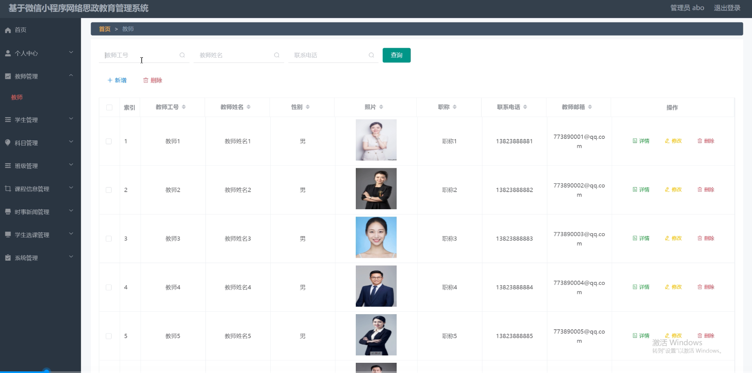Viewport: 752px width, 373px height.
Task: Expand 课程信息管理 menu chevron
Action: click(x=71, y=188)
